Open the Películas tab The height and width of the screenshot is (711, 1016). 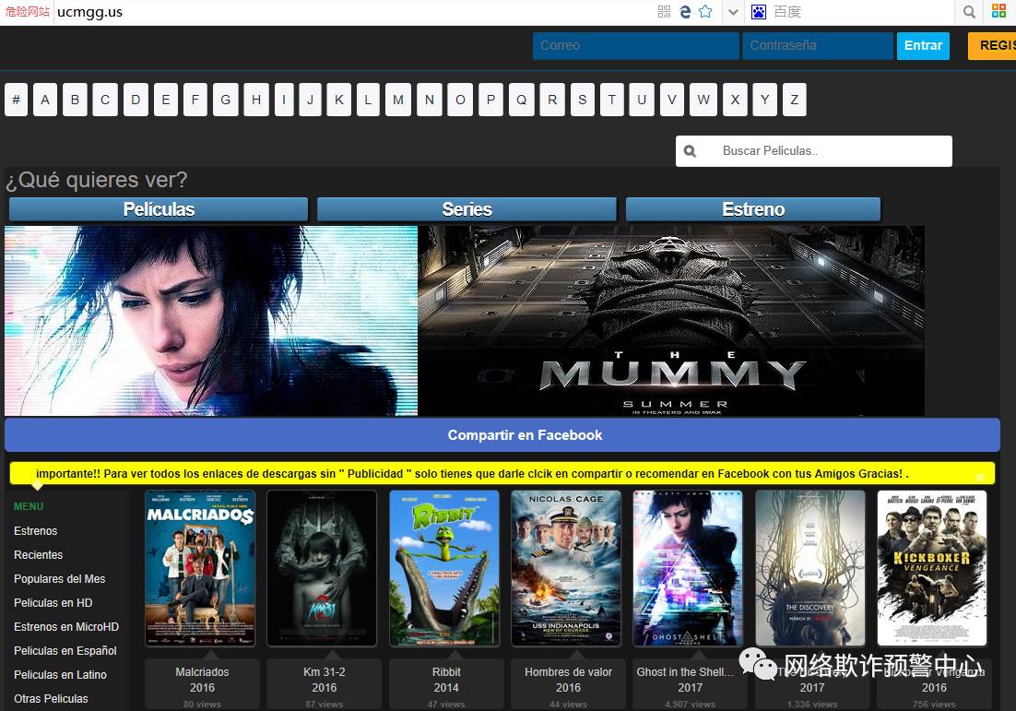point(159,209)
